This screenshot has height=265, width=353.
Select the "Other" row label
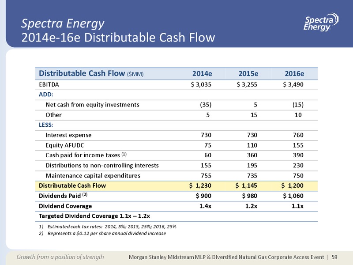point(53,115)
